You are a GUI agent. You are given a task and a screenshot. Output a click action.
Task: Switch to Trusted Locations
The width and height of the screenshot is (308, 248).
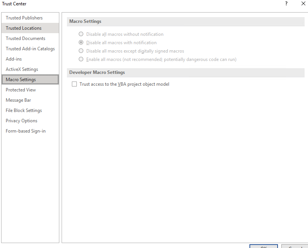click(30, 28)
